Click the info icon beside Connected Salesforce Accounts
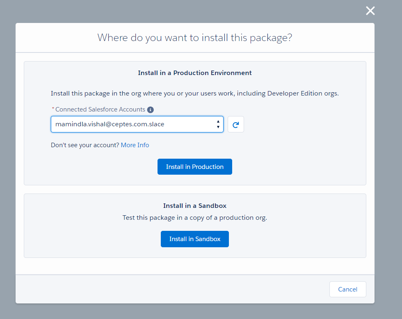The width and height of the screenshot is (402, 319). pyautogui.click(x=151, y=110)
